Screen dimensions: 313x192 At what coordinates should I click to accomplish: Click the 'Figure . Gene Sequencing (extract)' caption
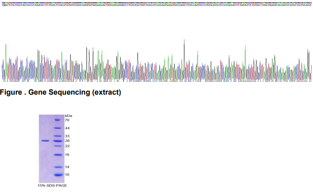(x=60, y=92)
